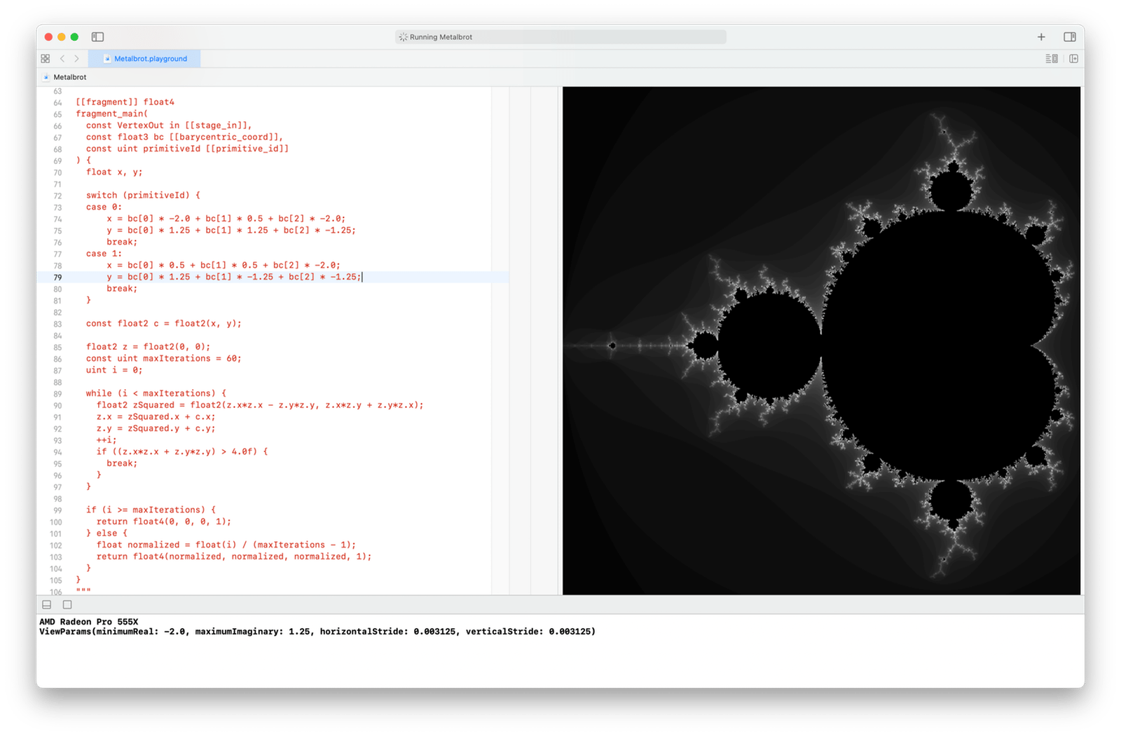The image size is (1121, 736).
Task: Click 'AMD Radeon Pro 555X' console output
Action: (89, 622)
